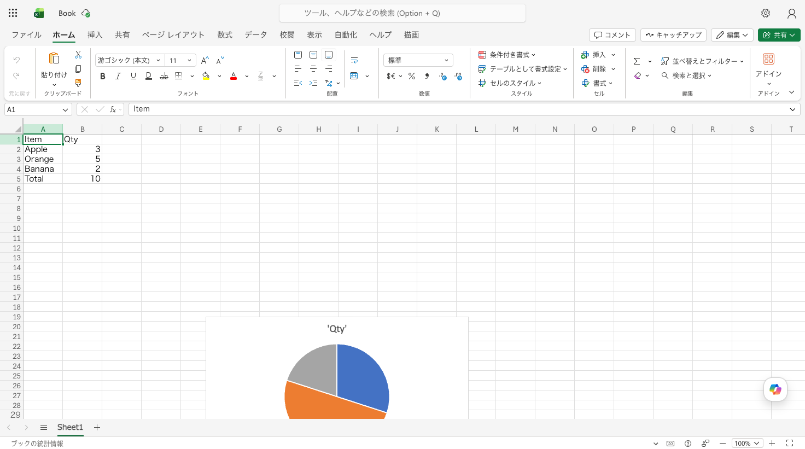Toggle Double Underline formatting

click(148, 76)
